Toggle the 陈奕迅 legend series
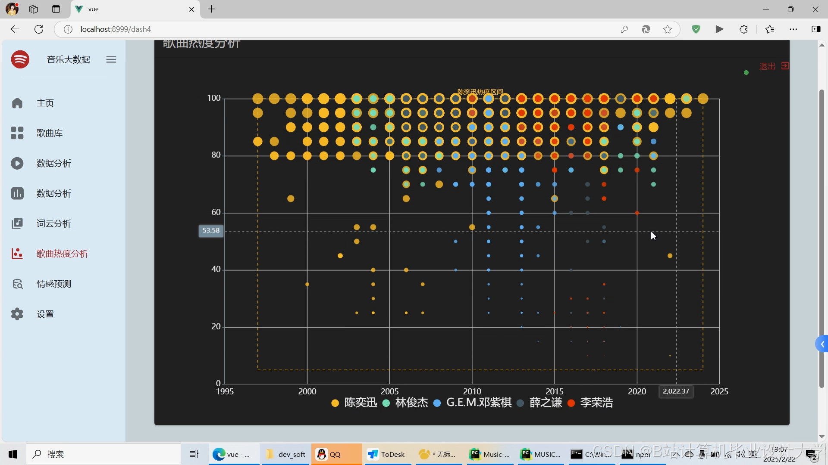This screenshot has width=828, height=465. click(x=360, y=403)
